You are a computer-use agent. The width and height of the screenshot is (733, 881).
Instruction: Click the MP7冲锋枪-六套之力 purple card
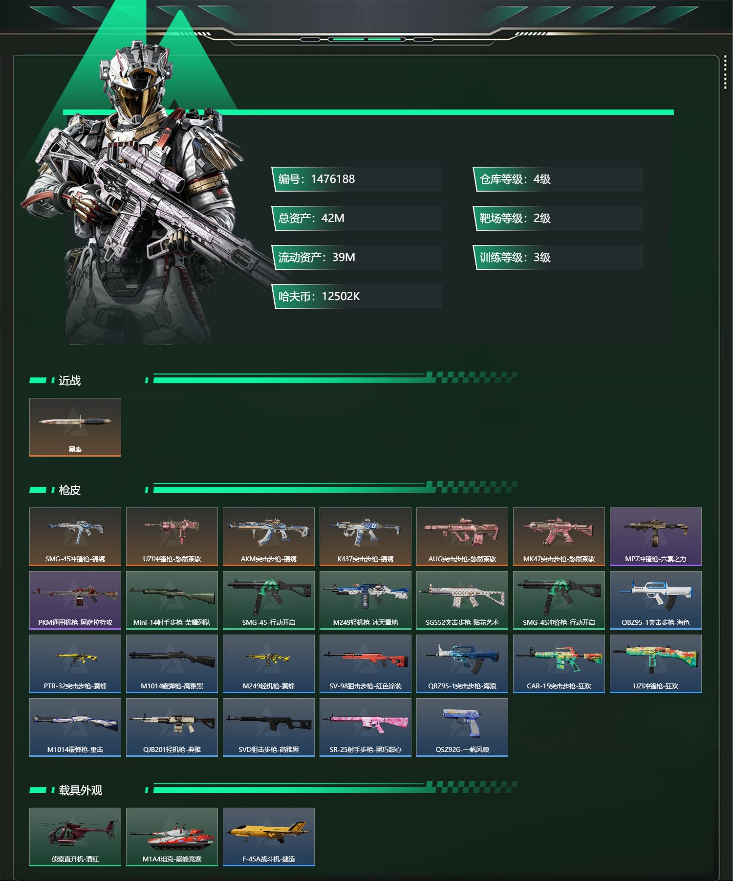pyautogui.click(x=656, y=537)
